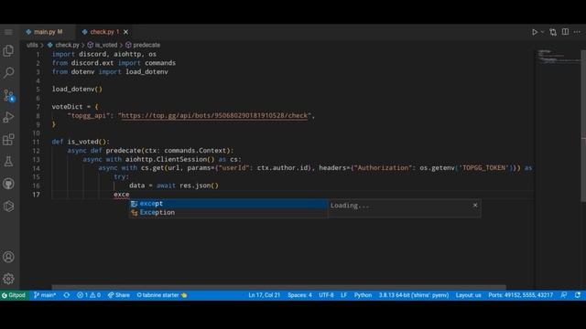Image resolution: width=586 pixels, height=329 pixels.
Task: Open the hexagon extension view in activity bar
Action: 8,206
